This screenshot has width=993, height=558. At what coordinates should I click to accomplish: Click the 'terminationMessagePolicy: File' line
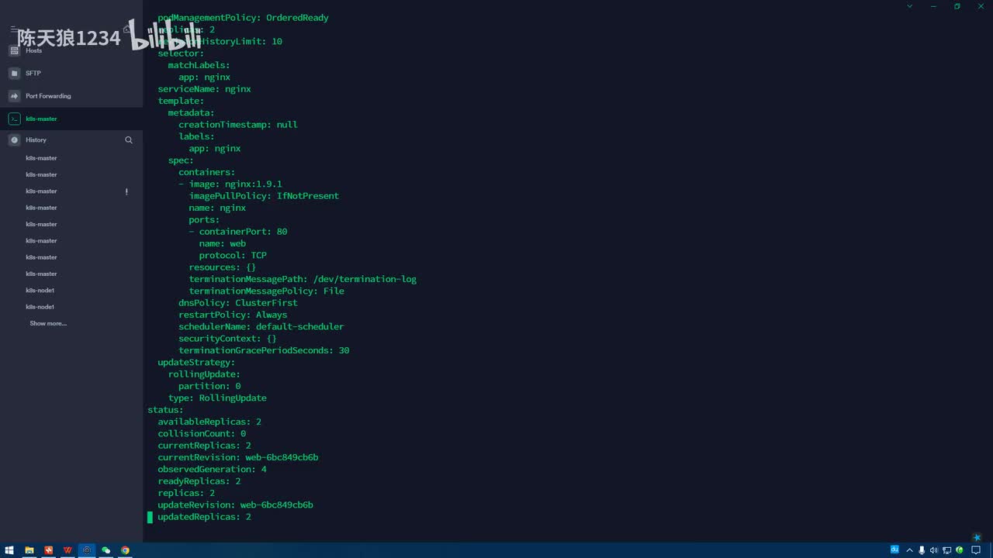(x=266, y=291)
